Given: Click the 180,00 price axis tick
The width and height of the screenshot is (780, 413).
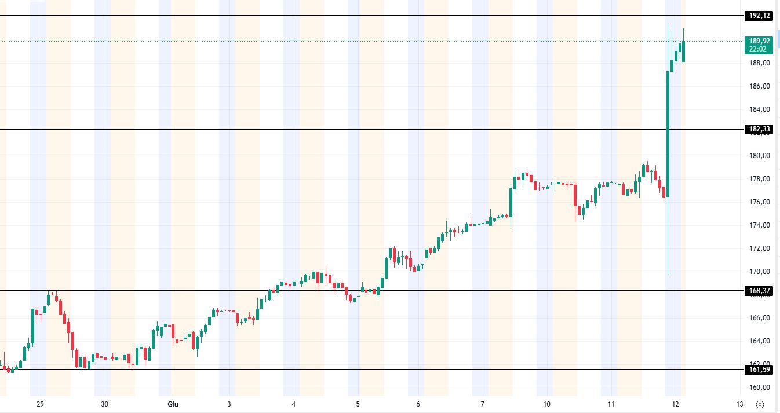Looking at the screenshot, I should 759,156.
